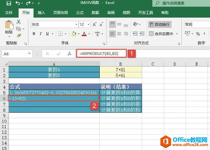
Task: Open the 合并后居中 dropdown arrow
Action: point(177,34)
